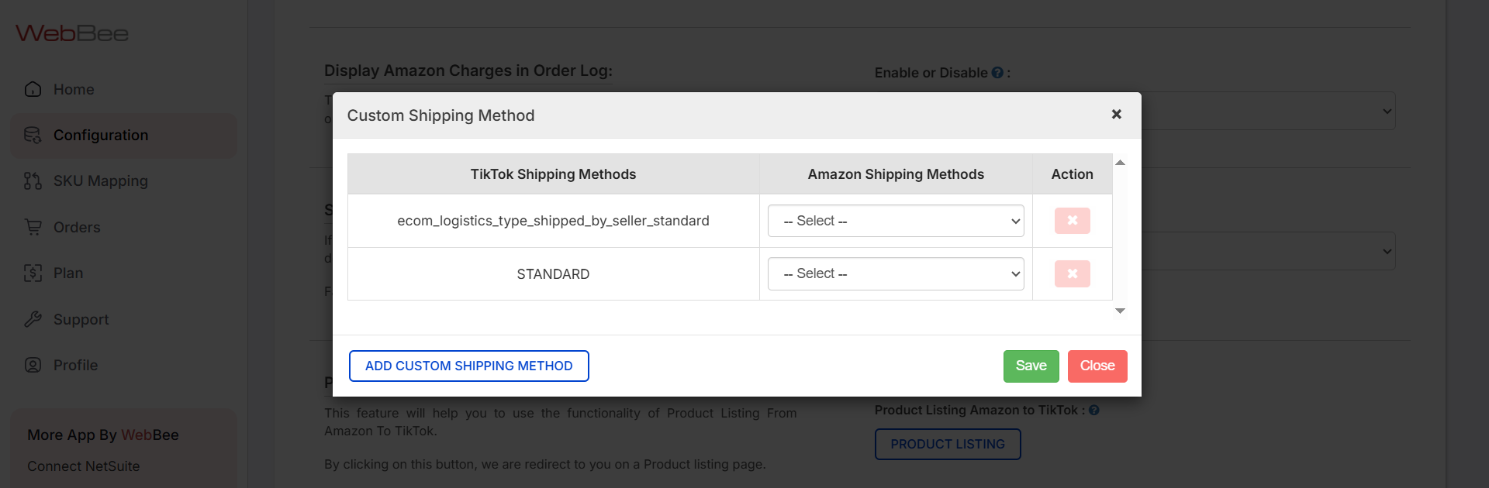Go to SKU Mapping page
Viewport: 1489px width, 488px height.
click(100, 181)
